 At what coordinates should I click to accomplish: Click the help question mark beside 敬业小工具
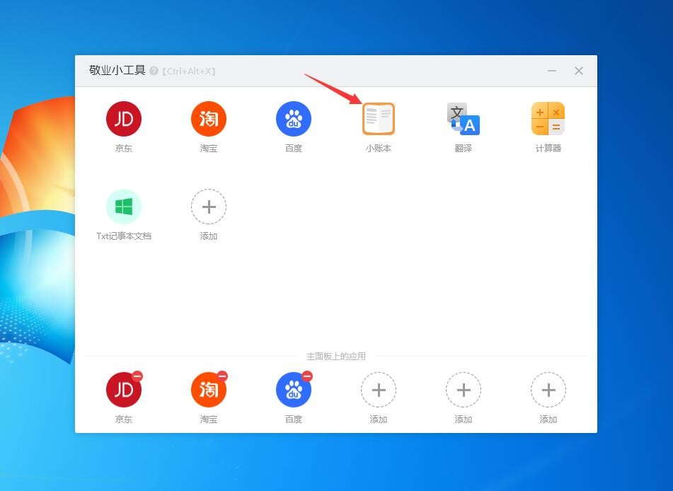[154, 71]
